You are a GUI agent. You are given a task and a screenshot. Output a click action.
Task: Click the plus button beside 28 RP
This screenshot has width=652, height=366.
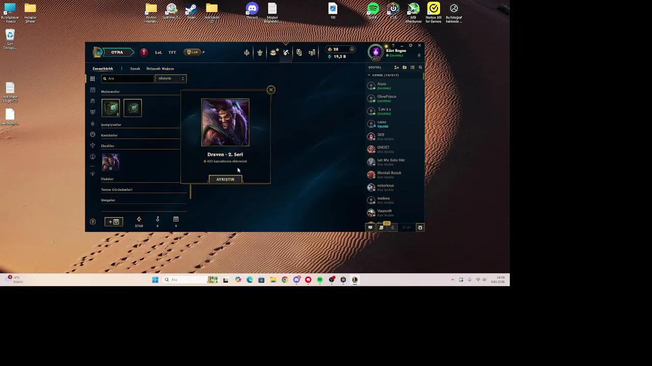pos(351,49)
